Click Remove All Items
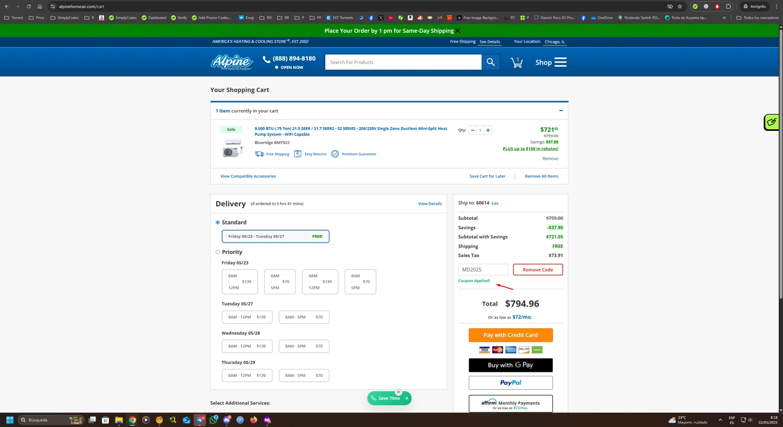Image resolution: width=783 pixels, height=427 pixels. pyautogui.click(x=541, y=176)
